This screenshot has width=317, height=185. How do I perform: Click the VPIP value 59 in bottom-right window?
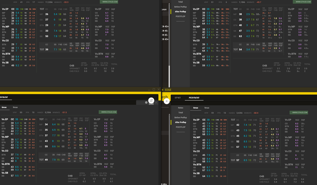212,113
